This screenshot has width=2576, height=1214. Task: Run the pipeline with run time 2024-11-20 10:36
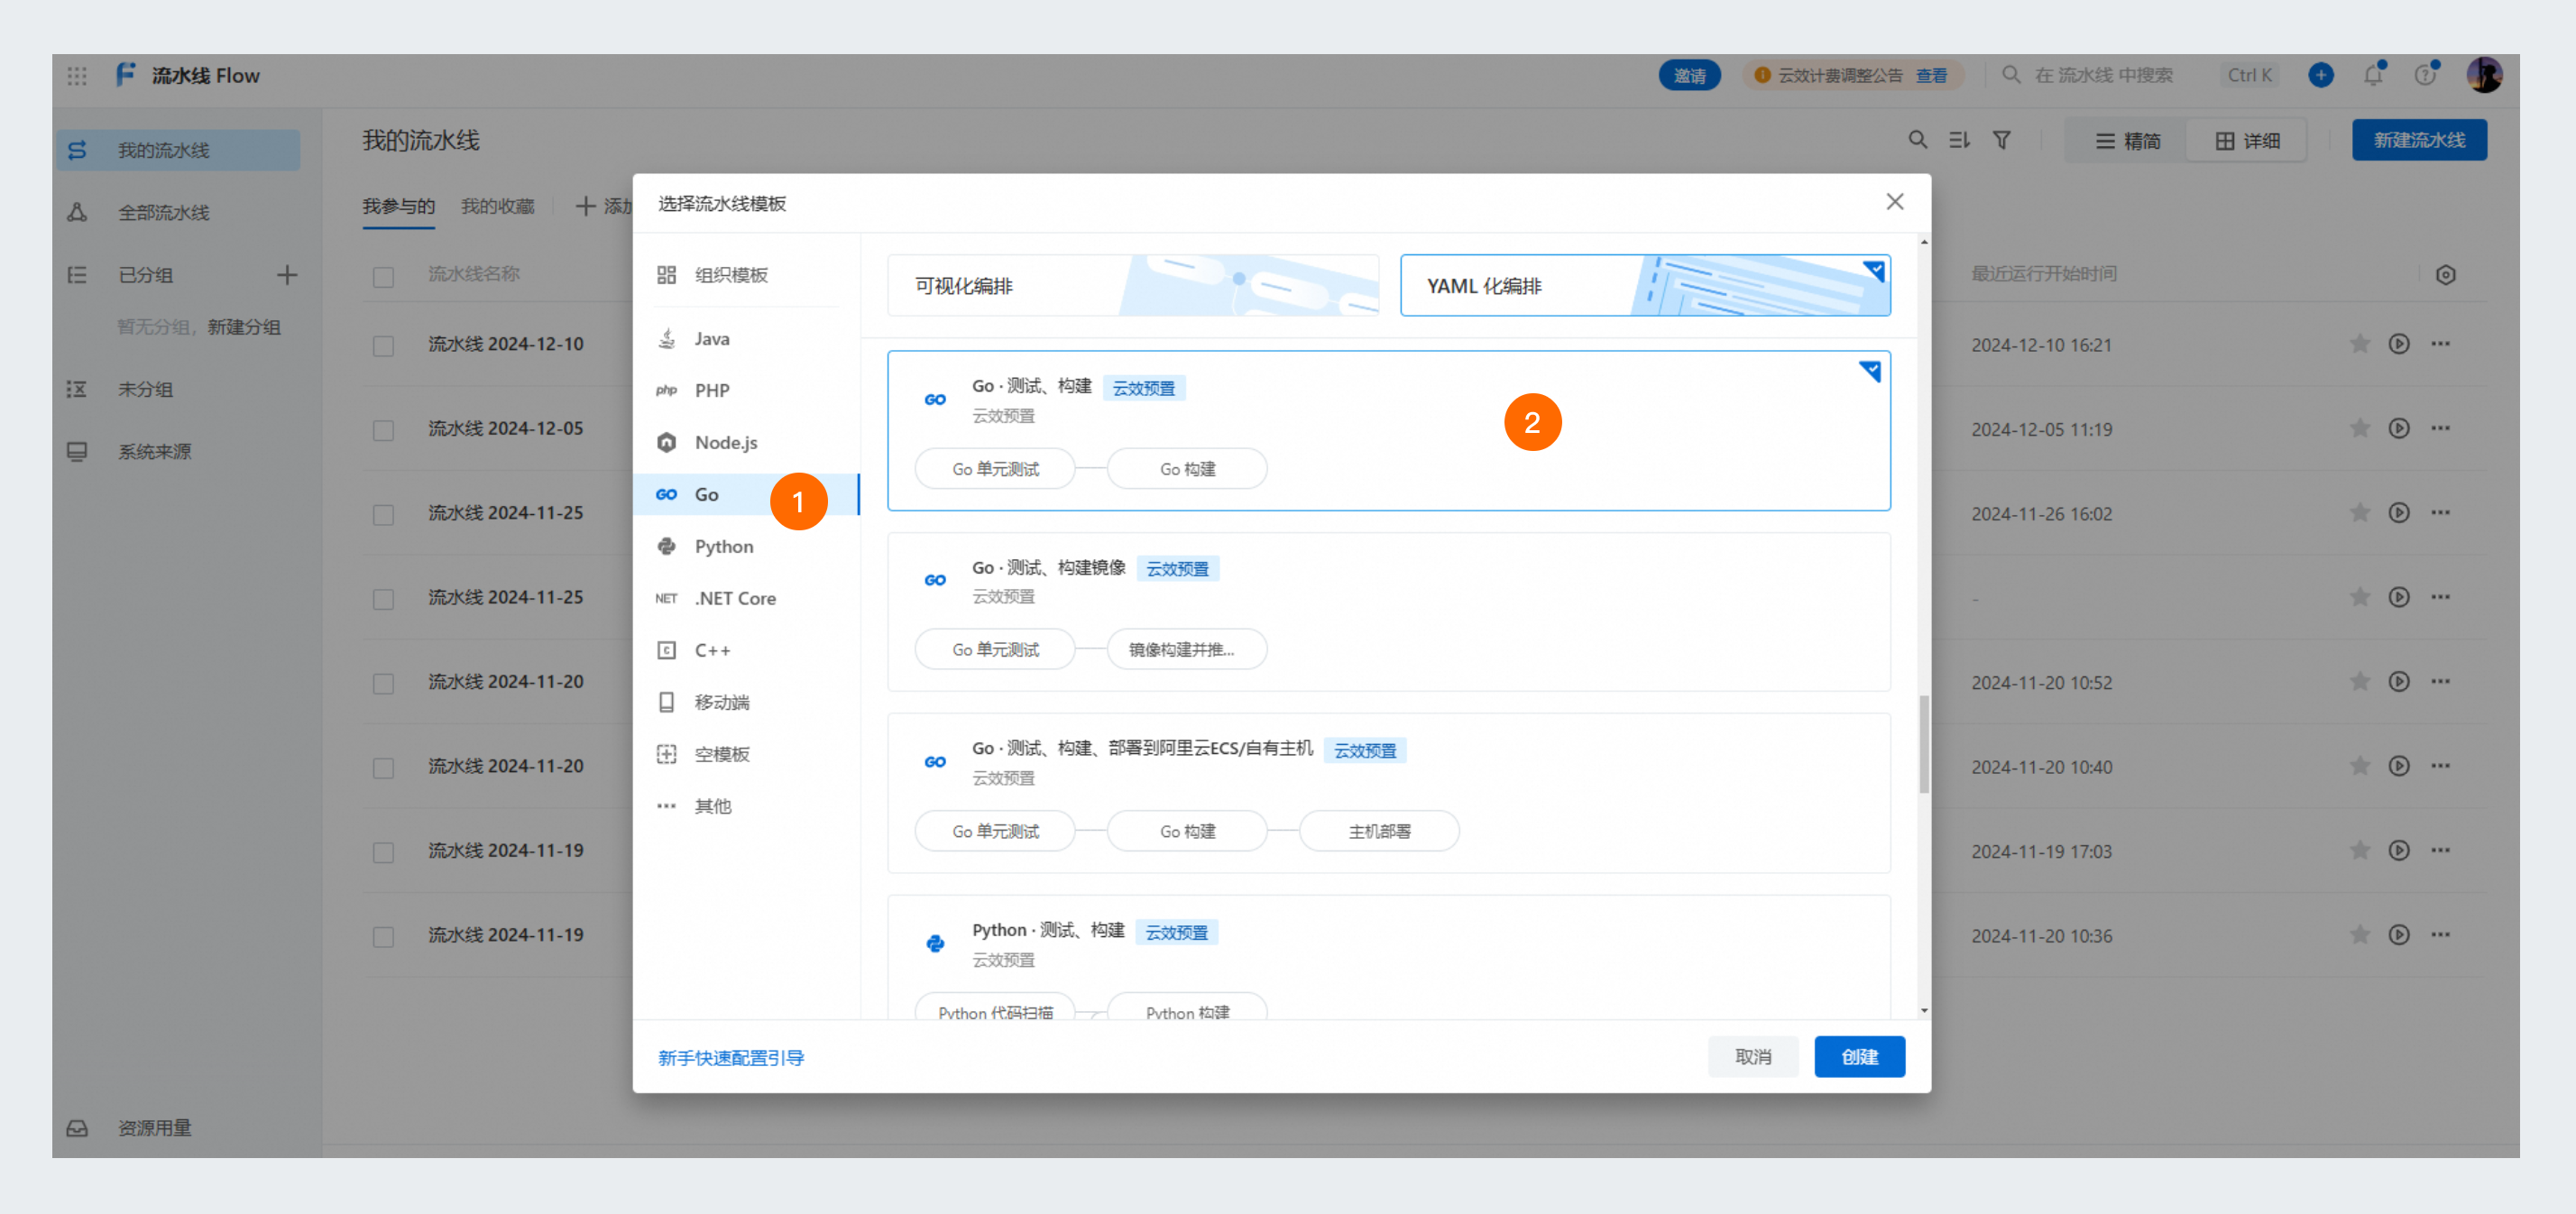click(x=2399, y=935)
